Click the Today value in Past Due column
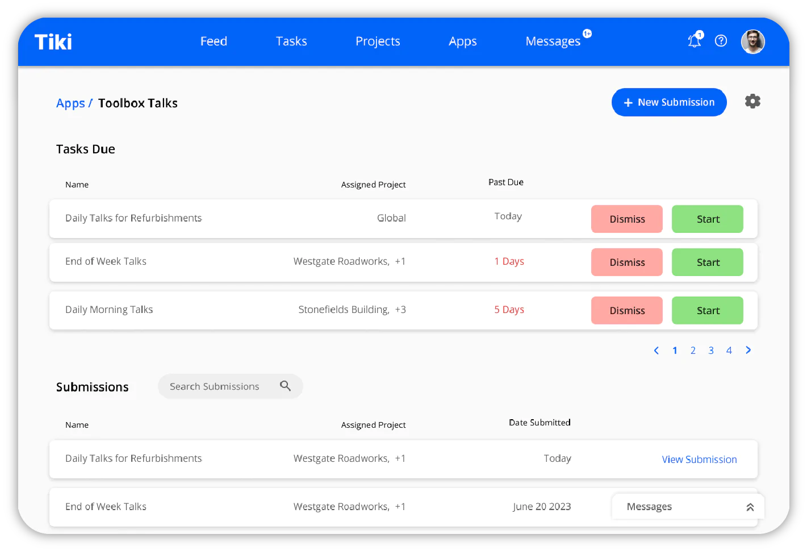The width and height of the screenshot is (807, 551). (508, 216)
